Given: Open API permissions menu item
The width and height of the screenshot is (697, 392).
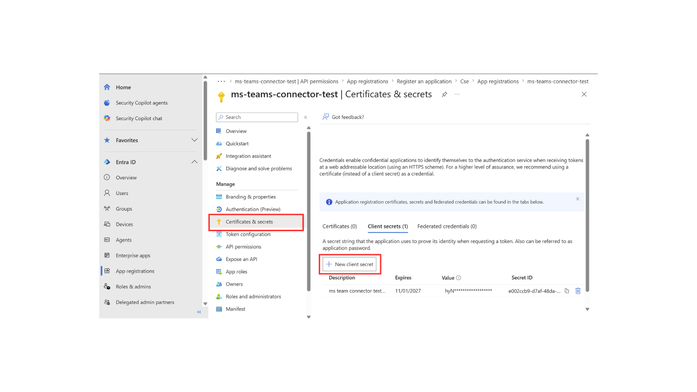Looking at the screenshot, I should (243, 247).
